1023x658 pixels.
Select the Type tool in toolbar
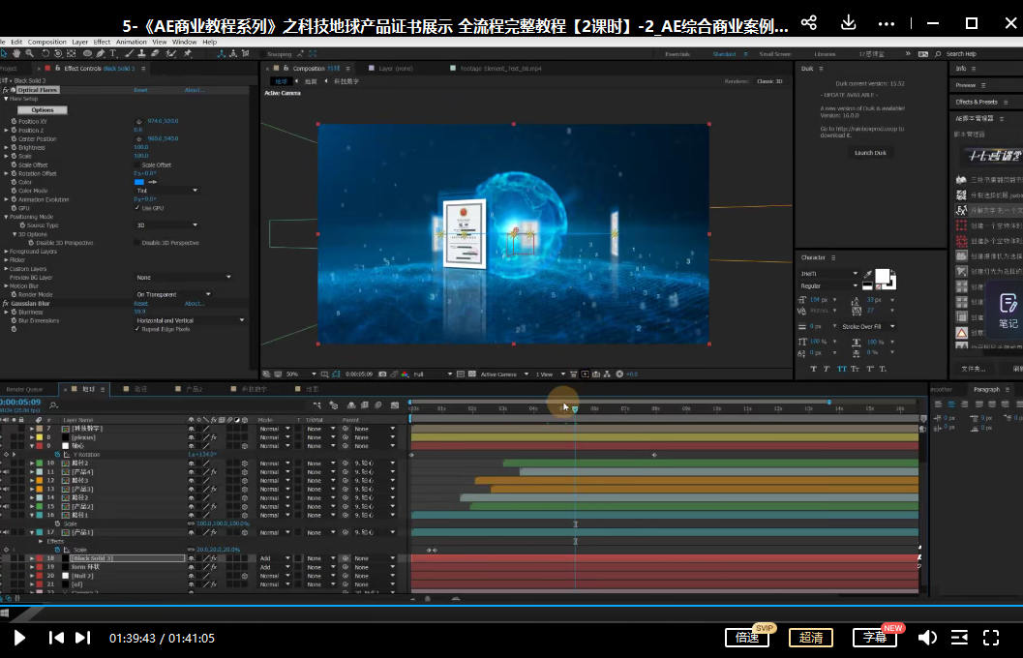pos(114,54)
